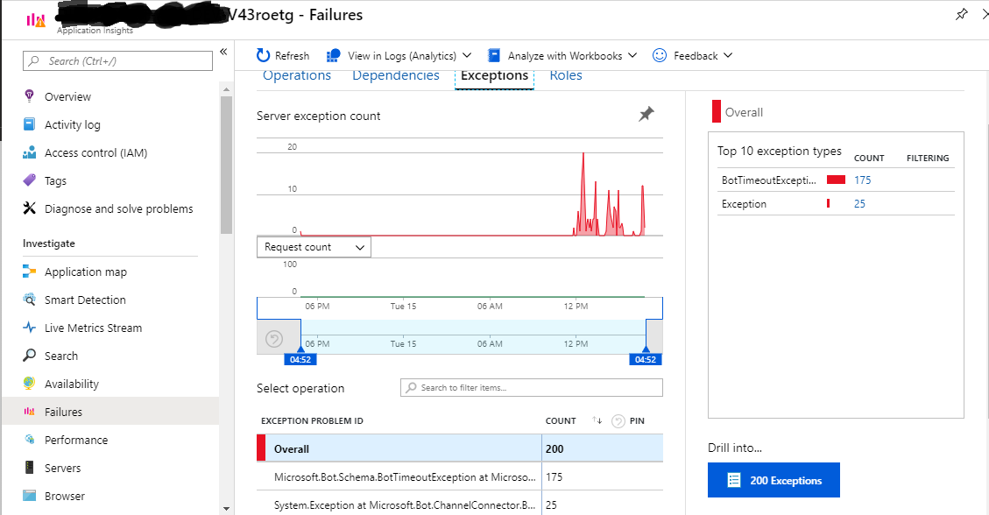Switch to the Dependencies tab
989x515 pixels.
[395, 75]
